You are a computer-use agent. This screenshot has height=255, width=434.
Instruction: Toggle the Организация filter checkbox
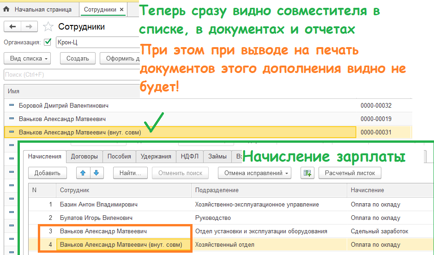[48, 42]
